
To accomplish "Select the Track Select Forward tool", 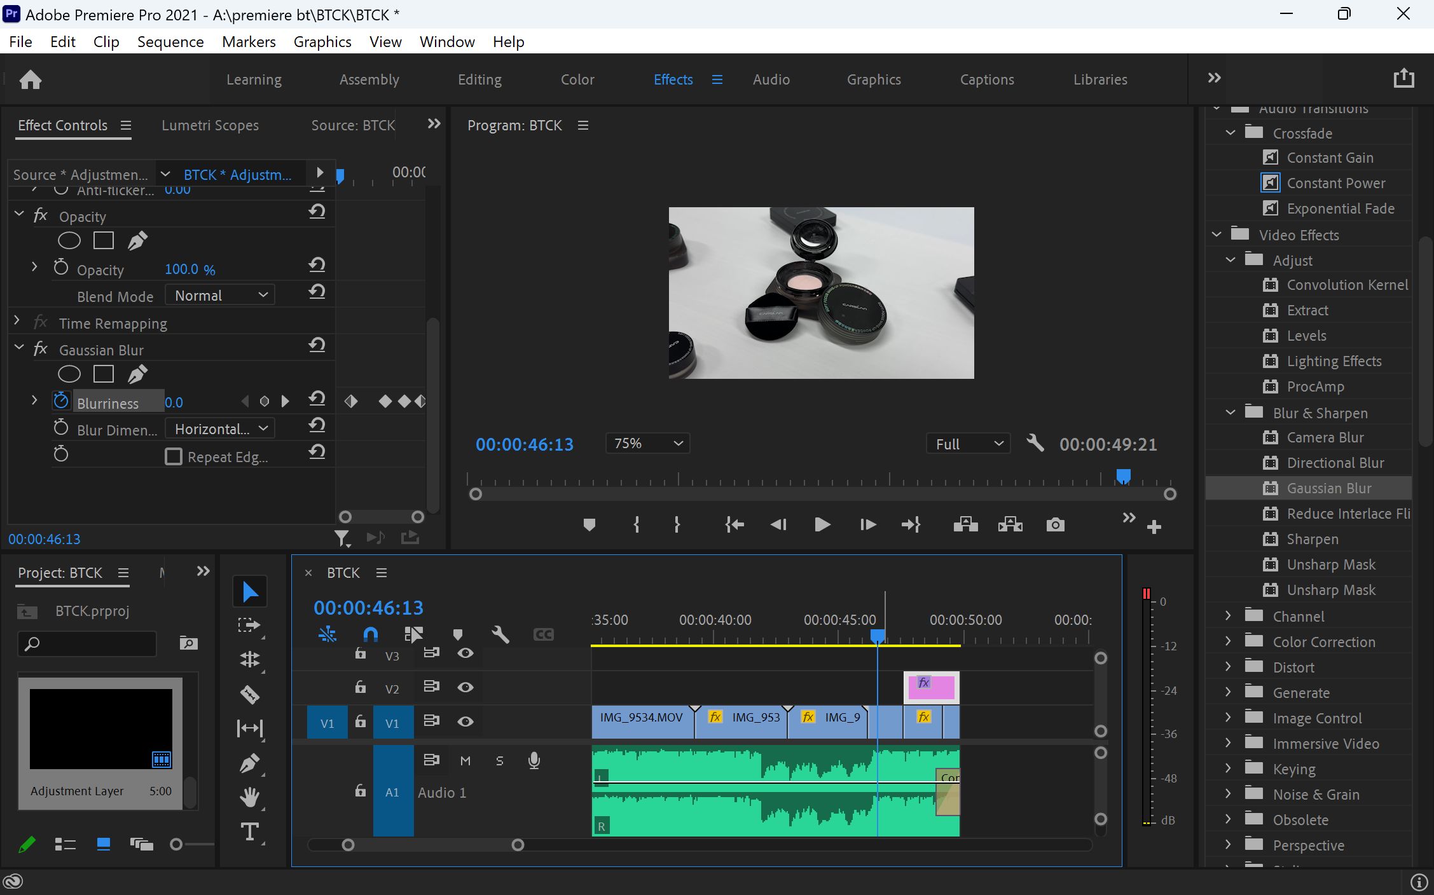I will click(x=250, y=625).
